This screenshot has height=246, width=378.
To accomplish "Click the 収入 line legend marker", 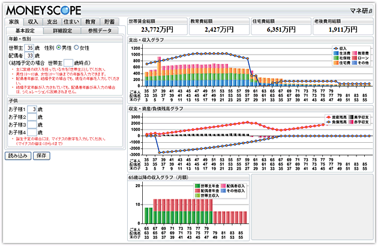I will click(x=336, y=49).
